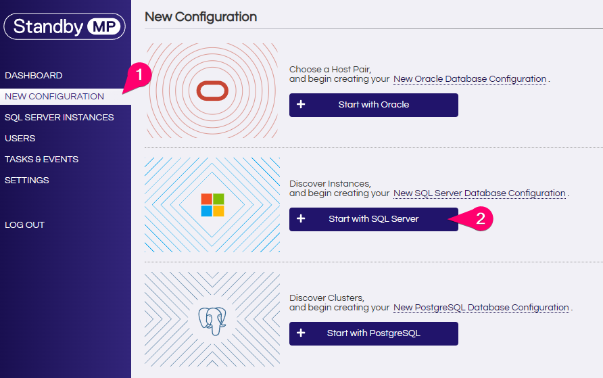Viewport: 603px width, 378px height.
Task: Open the Settings menu item
Action: click(27, 180)
